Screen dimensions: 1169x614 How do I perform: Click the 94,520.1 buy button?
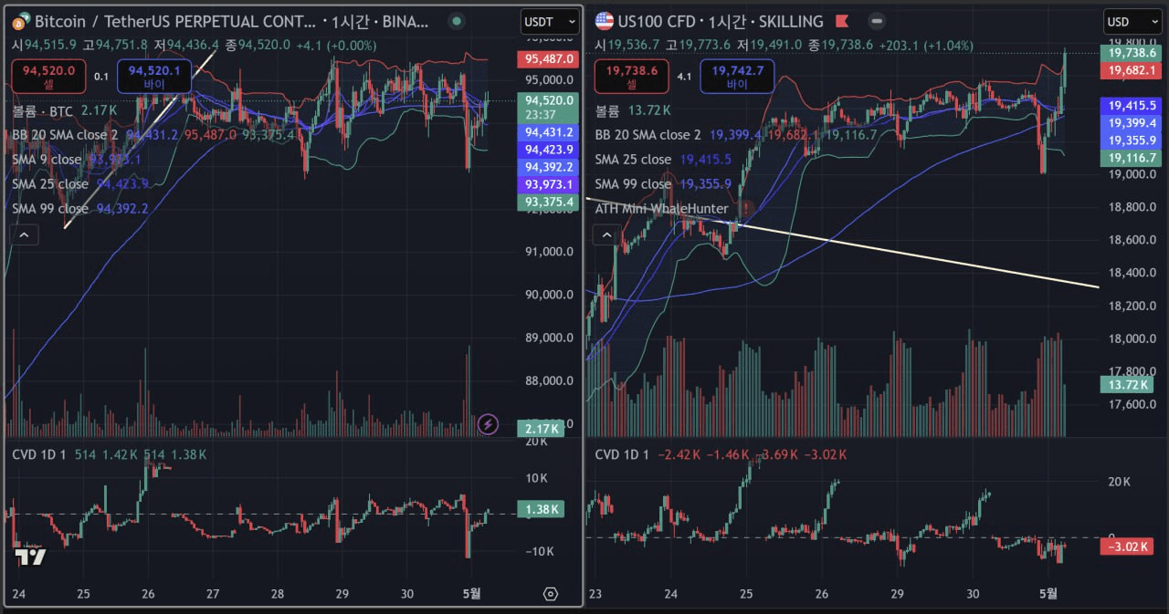154,76
